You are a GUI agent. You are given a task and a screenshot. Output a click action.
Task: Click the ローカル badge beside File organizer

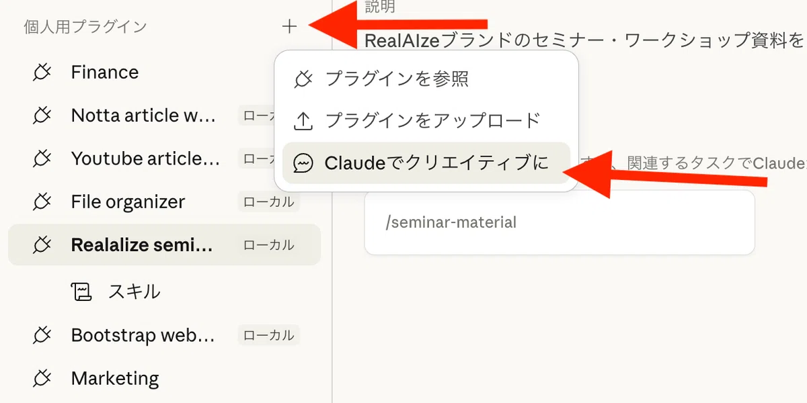(x=268, y=201)
